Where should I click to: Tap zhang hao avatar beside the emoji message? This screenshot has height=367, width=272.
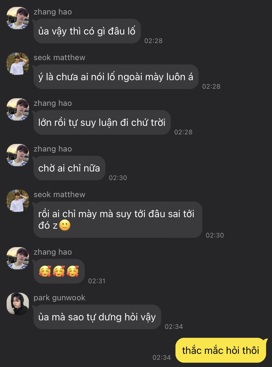tap(17, 258)
